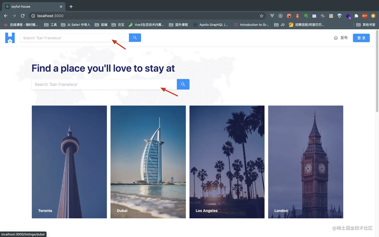Image resolution: width=379 pixels, height=237 pixels.
Task: Bookmark this page with star icon
Action: (x=261, y=16)
